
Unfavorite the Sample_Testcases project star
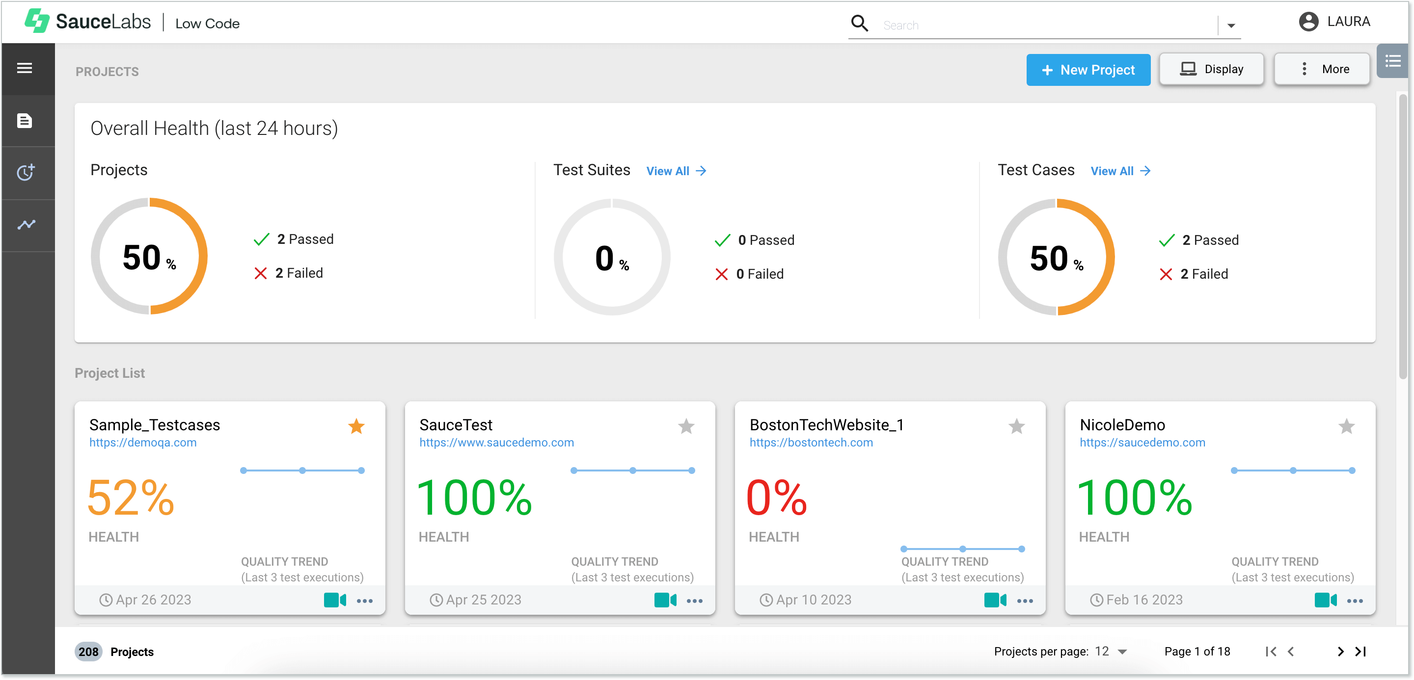coord(356,426)
